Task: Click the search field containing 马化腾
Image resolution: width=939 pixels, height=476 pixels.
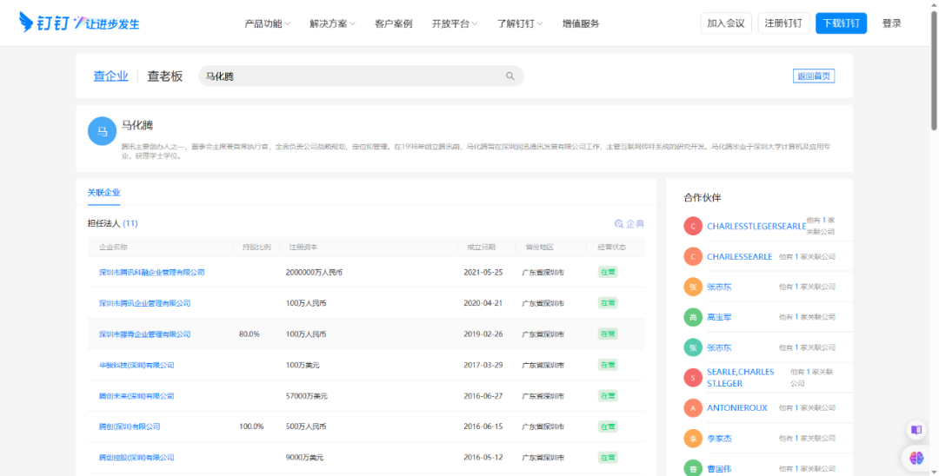Action: tap(361, 76)
